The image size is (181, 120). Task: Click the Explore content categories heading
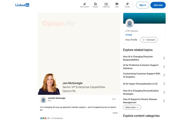pos(141,116)
